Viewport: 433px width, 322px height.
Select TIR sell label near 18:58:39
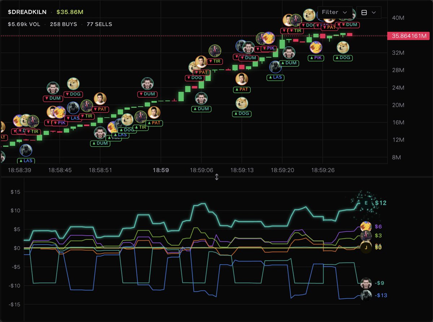pyautogui.click(x=32, y=131)
